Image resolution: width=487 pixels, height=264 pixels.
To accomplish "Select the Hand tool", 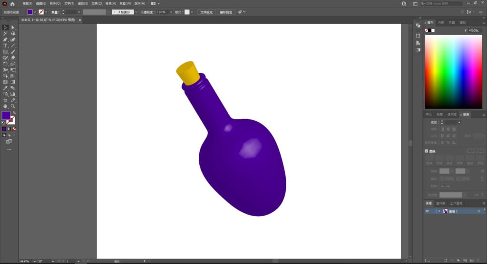I will click(x=5, y=106).
